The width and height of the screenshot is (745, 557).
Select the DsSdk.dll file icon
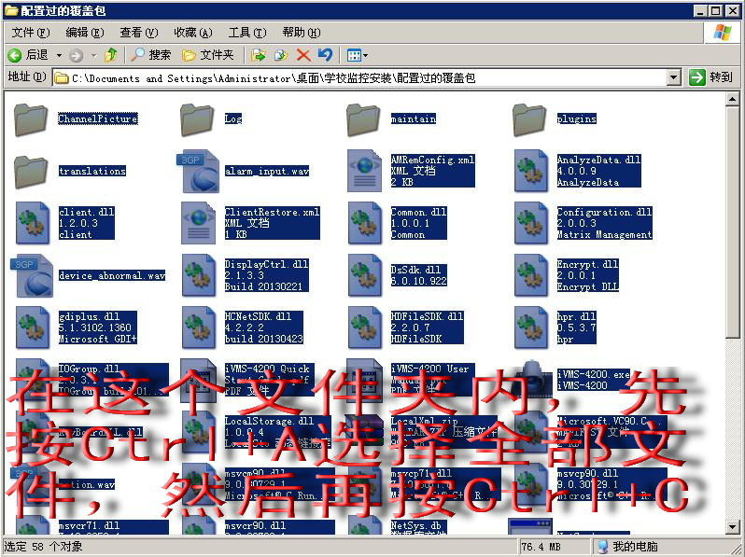(364, 275)
